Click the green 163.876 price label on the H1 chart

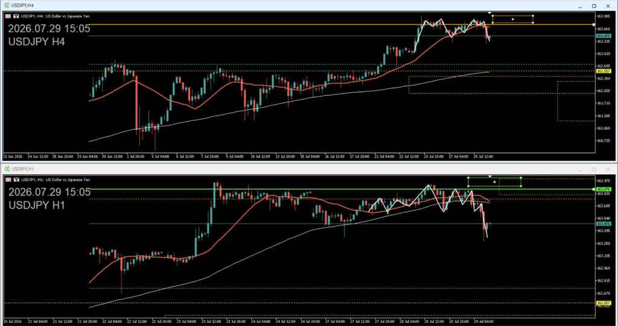tap(604, 189)
